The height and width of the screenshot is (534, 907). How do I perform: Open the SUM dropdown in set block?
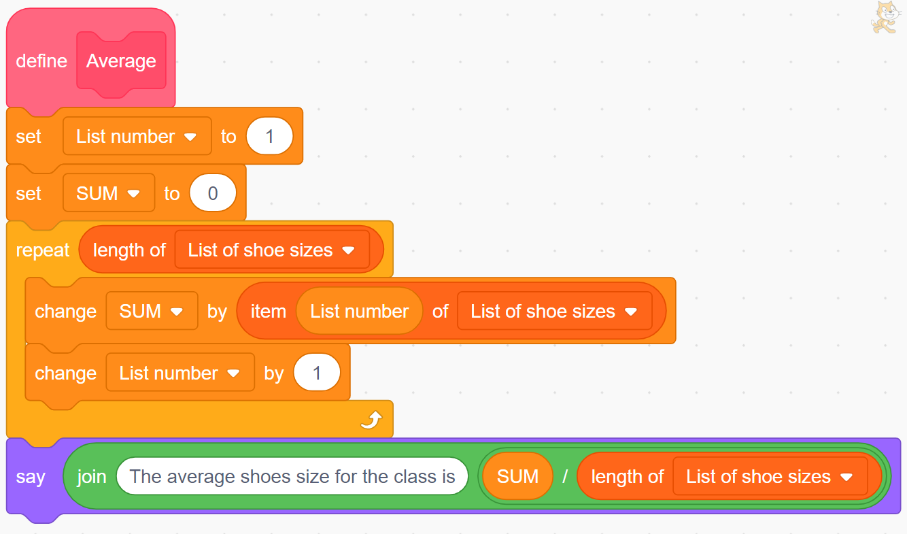pyautogui.click(x=133, y=194)
